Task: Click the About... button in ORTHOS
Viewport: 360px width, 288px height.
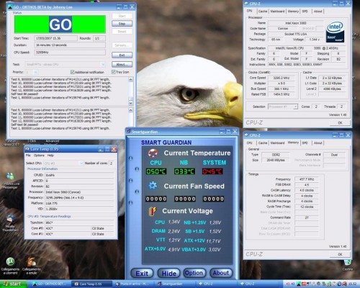Action: 122,64
